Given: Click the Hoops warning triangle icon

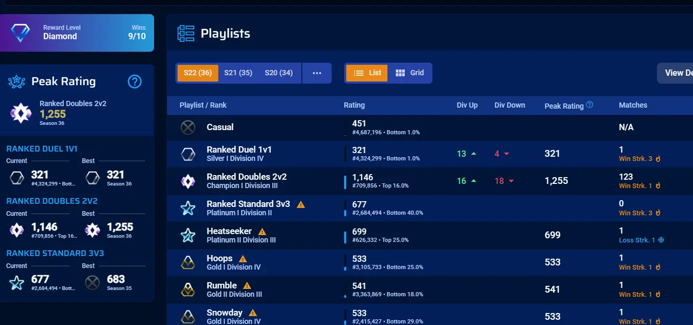Looking at the screenshot, I should click(x=243, y=259).
